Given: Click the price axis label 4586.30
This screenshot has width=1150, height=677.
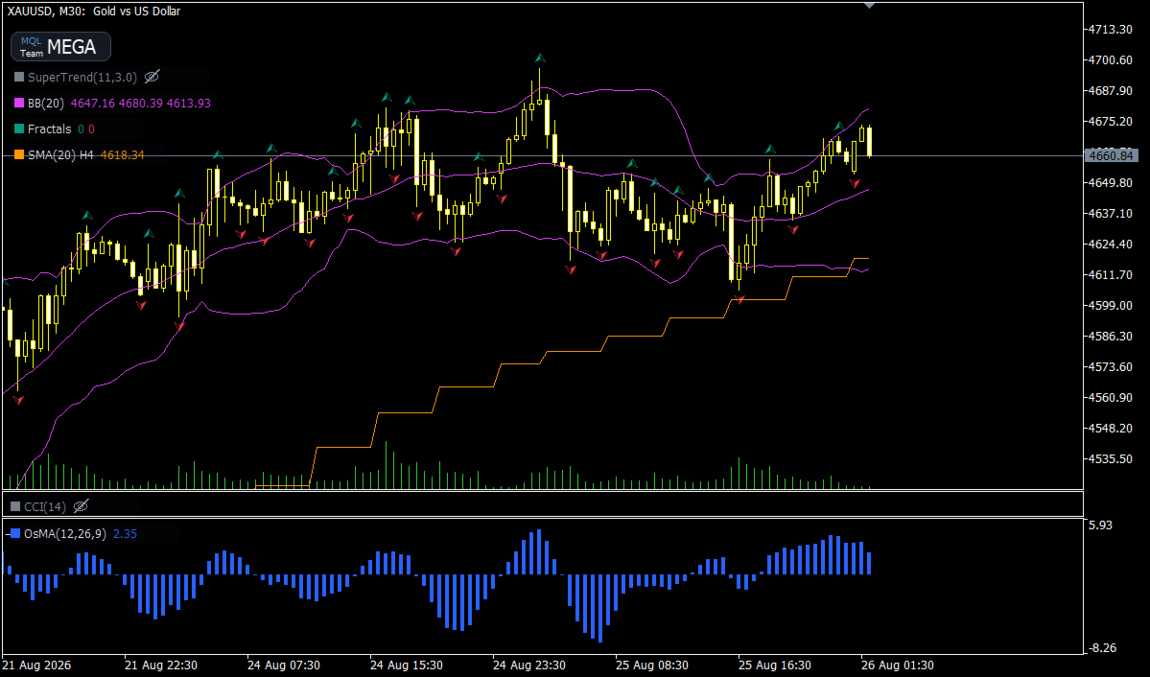Looking at the screenshot, I should coord(1111,336).
